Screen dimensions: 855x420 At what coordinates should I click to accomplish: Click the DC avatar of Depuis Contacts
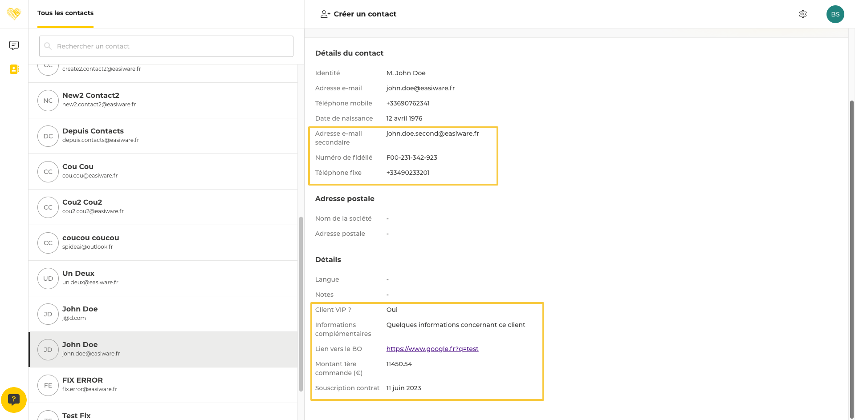[48, 136]
